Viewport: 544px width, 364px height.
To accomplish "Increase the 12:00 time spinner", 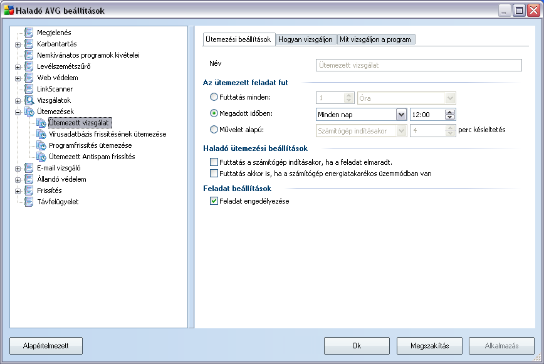I will point(450,112).
